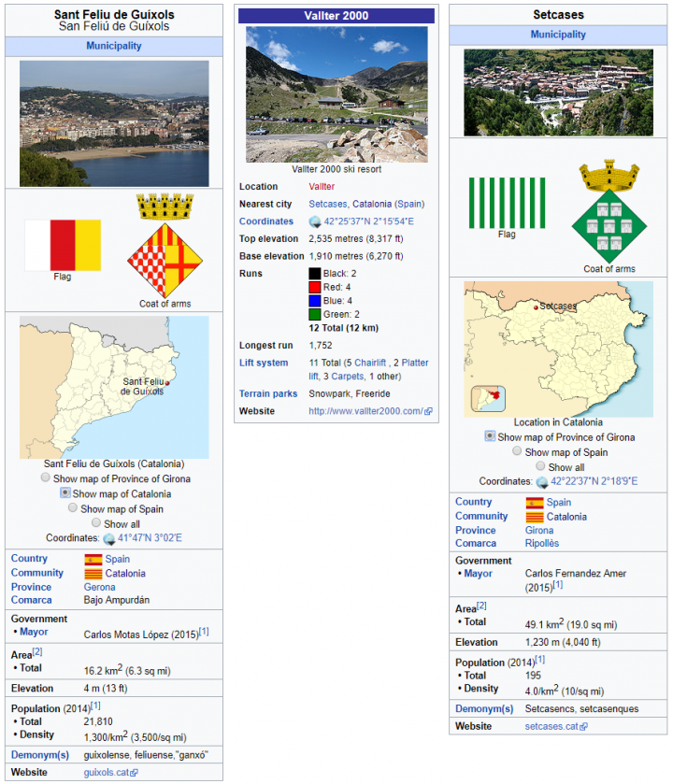The height and width of the screenshot is (784, 673).
Task: Open Municipality link under Setcases title
Action: [558, 35]
